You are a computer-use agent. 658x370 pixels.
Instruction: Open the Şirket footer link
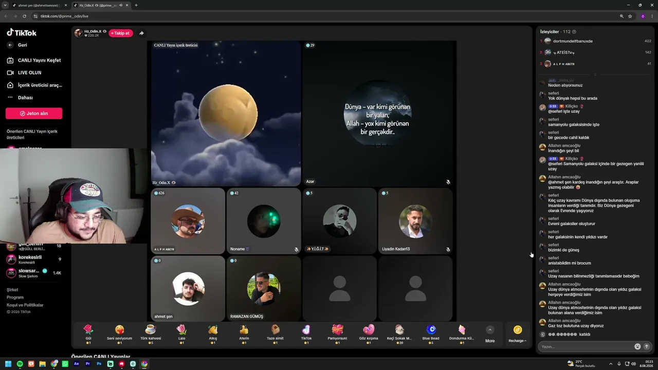tap(12, 290)
